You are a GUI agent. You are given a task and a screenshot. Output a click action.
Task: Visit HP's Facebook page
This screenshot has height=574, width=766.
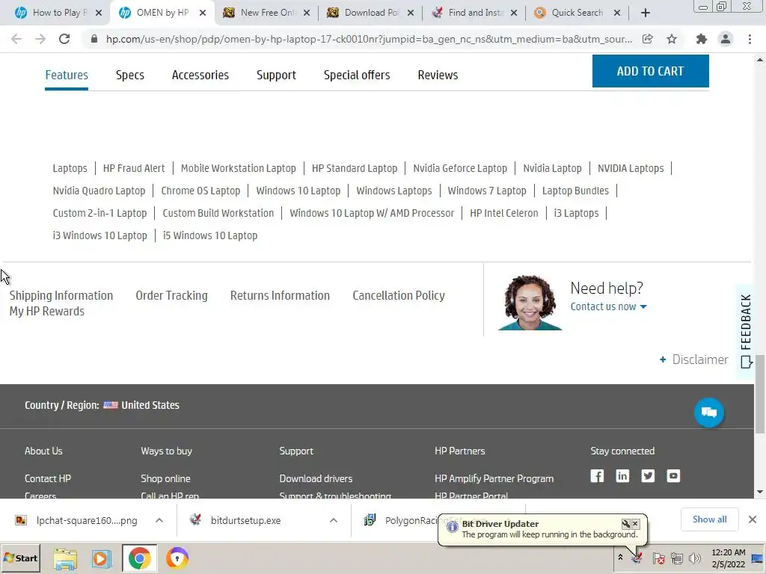tap(597, 476)
